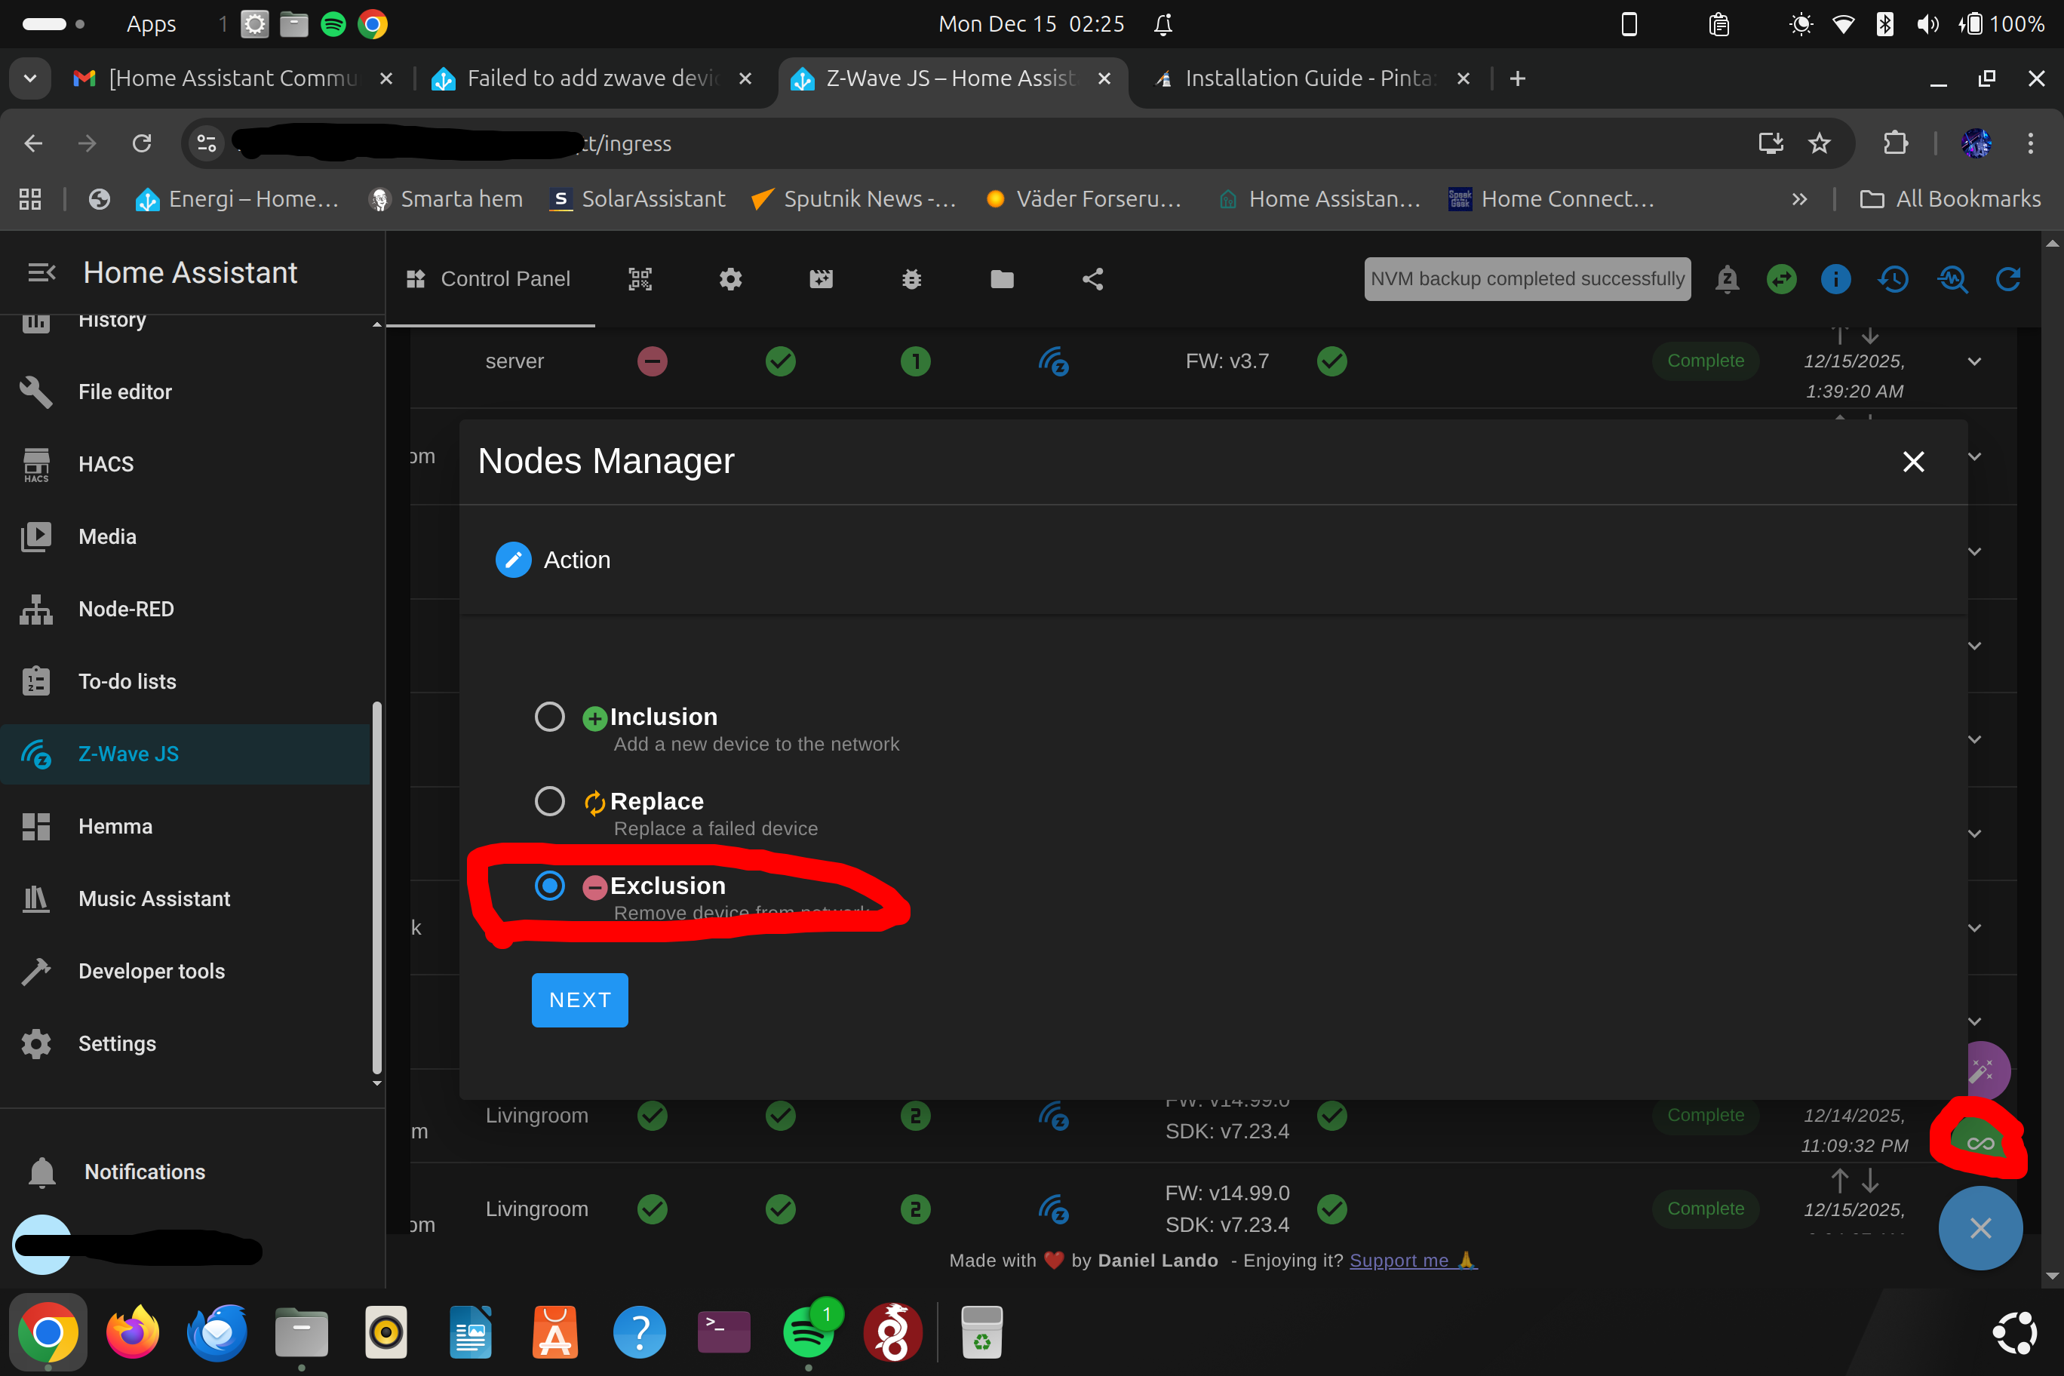The width and height of the screenshot is (2064, 1376).
Task: Open Z-Wave JS from the sidebar
Action: pos(128,753)
